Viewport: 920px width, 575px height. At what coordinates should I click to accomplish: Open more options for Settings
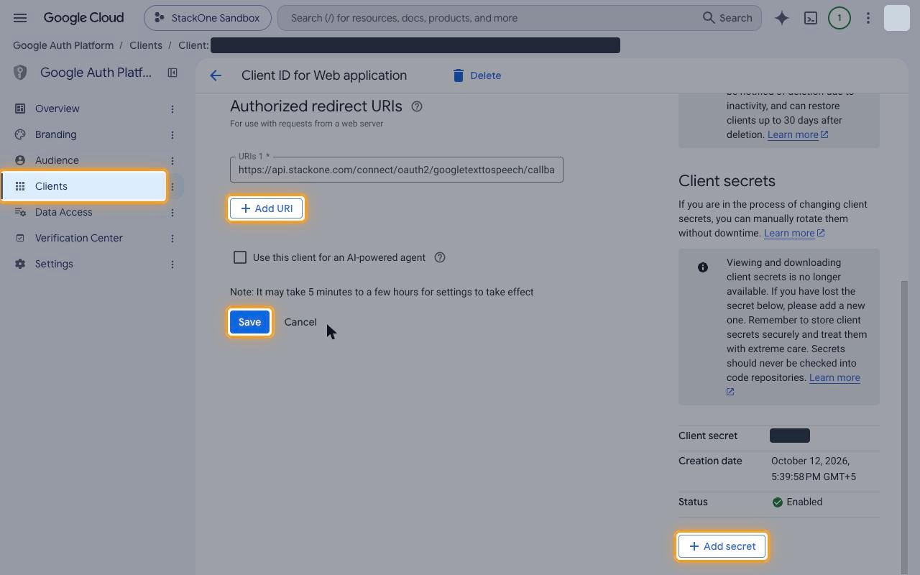point(172,264)
